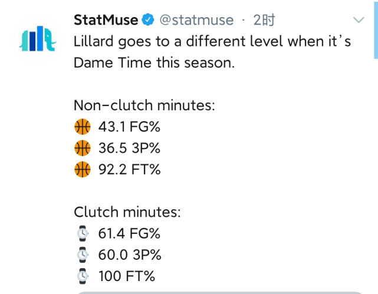This screenshot has height=294, width=378.
Task: Click the watch emoji beside 60.0 3P%
Action: point(83,255)
